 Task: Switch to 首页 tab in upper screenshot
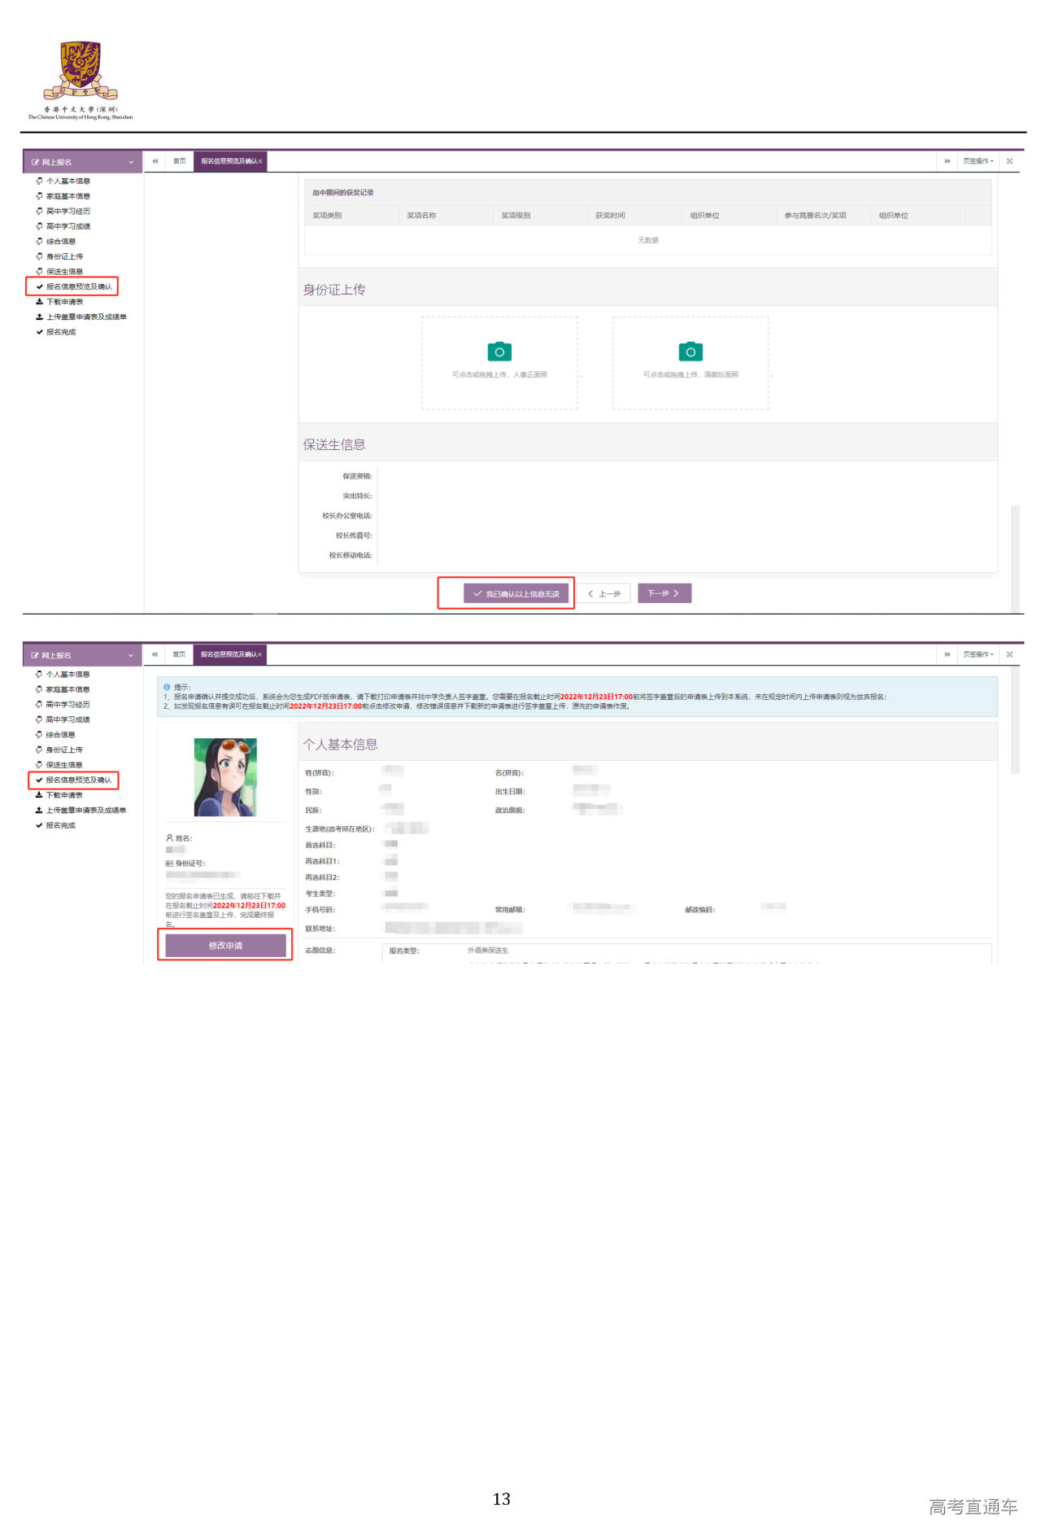click(x=179, y=161)
